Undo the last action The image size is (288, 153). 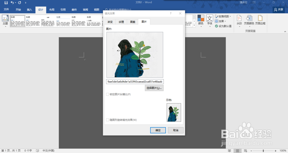tap(12, 3)
